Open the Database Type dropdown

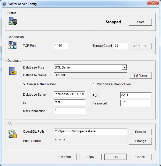tap(125, 67)
